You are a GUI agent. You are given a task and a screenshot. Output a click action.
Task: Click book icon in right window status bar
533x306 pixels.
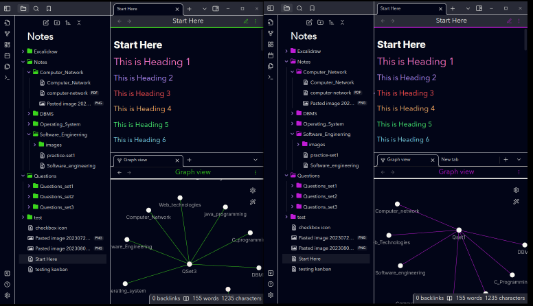coord(450,298)
